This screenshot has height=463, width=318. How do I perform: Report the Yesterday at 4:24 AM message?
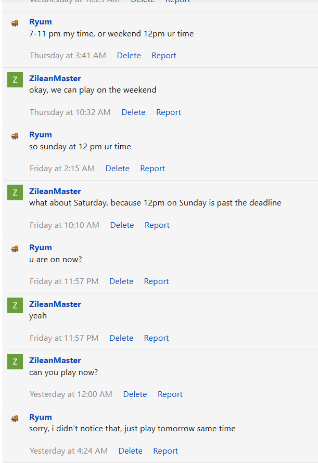(x=165, y=451)
